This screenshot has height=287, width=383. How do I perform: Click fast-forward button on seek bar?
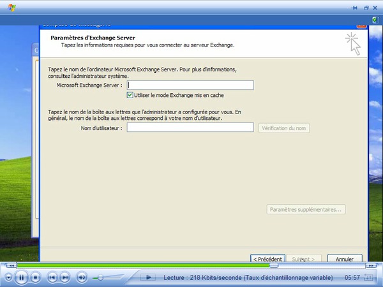pyautogui.click(x=371, y=265)
